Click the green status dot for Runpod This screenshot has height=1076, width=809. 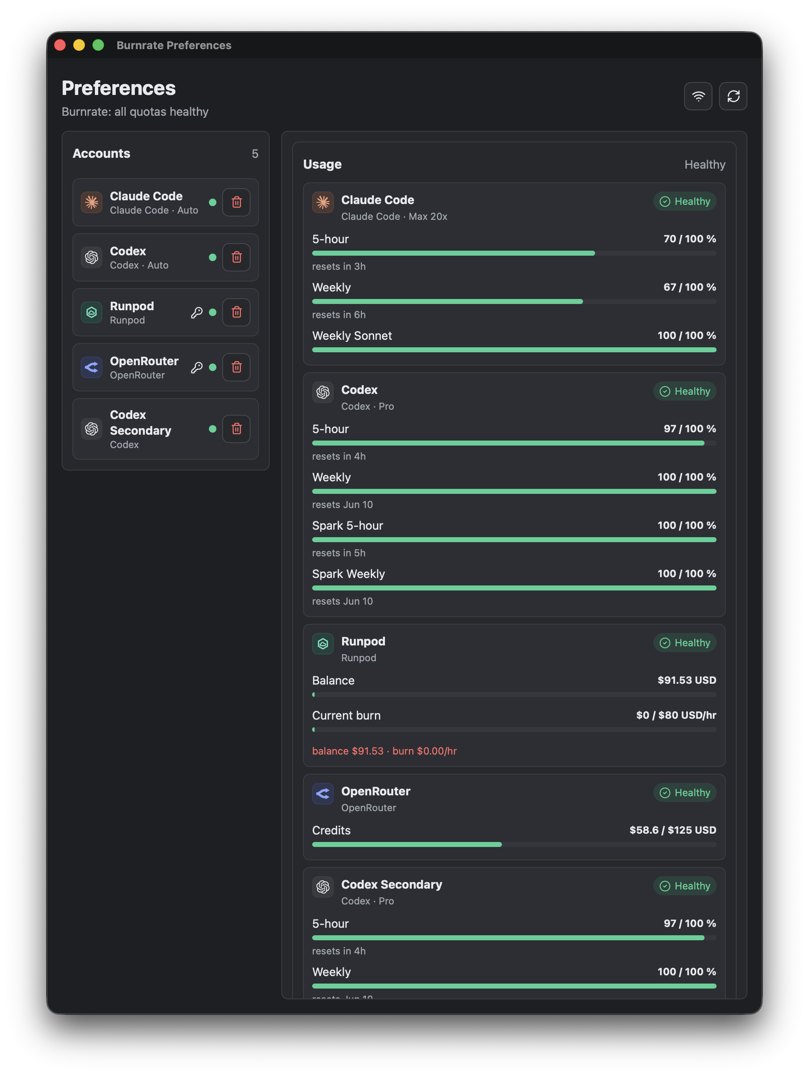(213, 312)
